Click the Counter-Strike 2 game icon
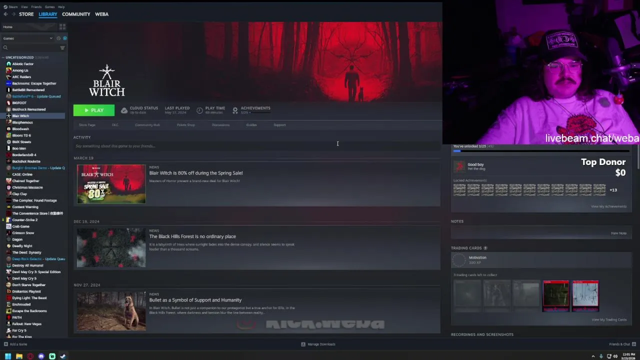 point(8,220)
